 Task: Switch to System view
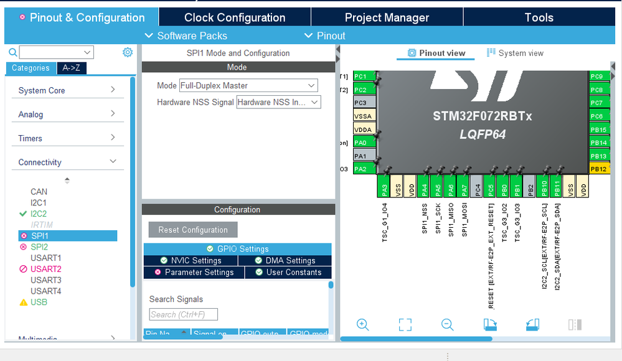pos(515,53)
